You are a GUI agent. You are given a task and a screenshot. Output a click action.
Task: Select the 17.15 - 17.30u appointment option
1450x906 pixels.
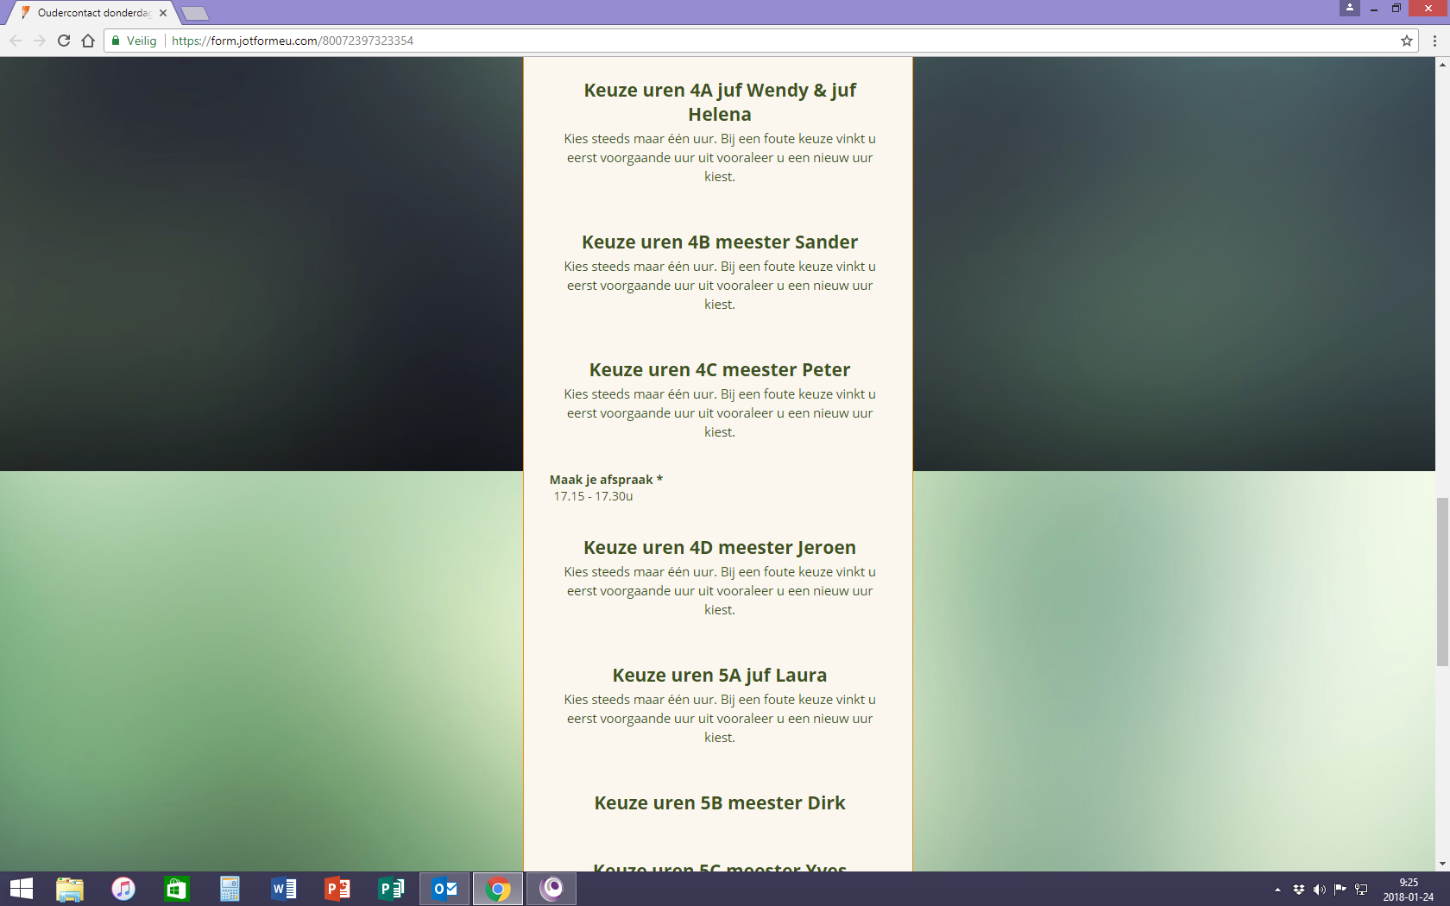click(x=594, y=496)
